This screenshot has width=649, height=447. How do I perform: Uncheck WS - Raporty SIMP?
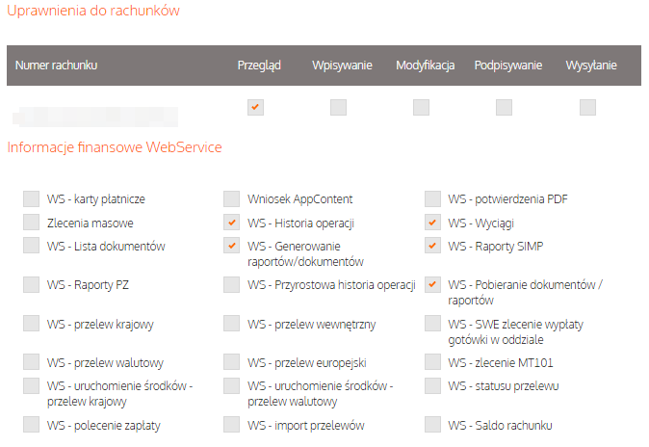click(x=432, y=246)
